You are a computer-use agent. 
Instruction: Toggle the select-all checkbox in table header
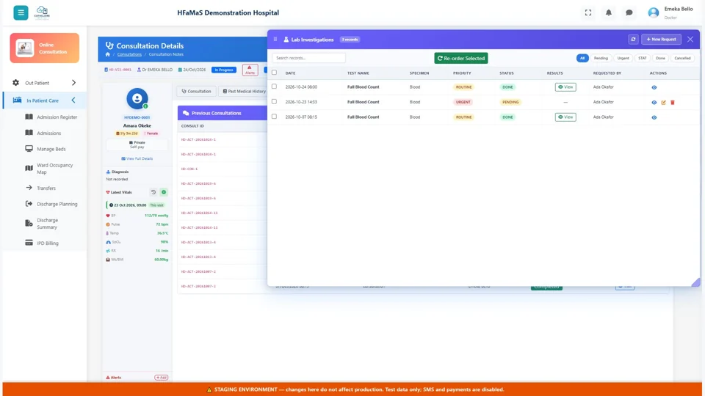tap(274, 73)
